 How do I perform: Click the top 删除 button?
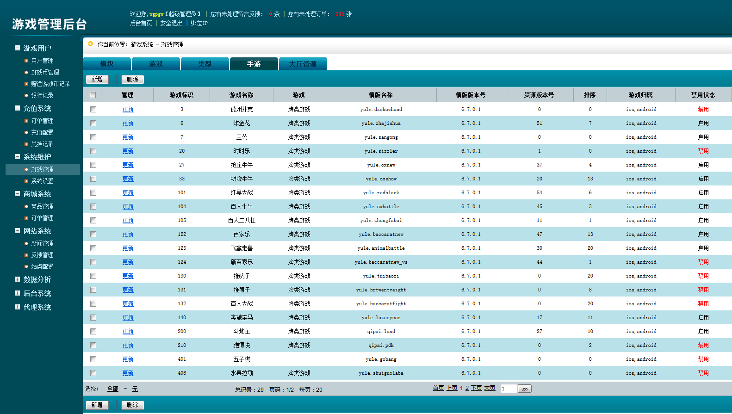click(x=133, y=80)
